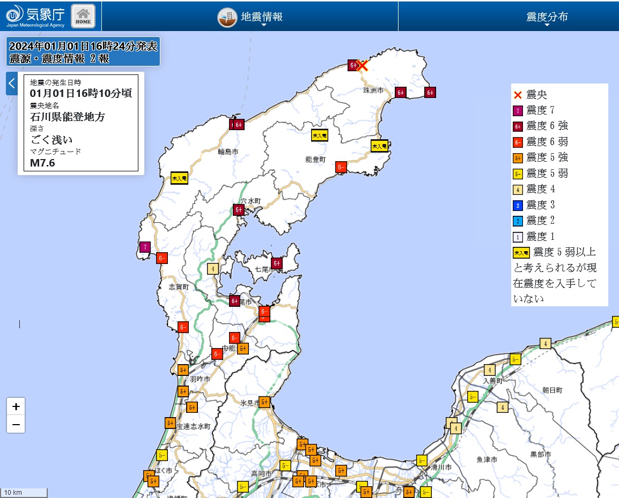Click the 6− marker east of 能登町
619x498 pixels.
pyautogui.click(x=341, y=167)
